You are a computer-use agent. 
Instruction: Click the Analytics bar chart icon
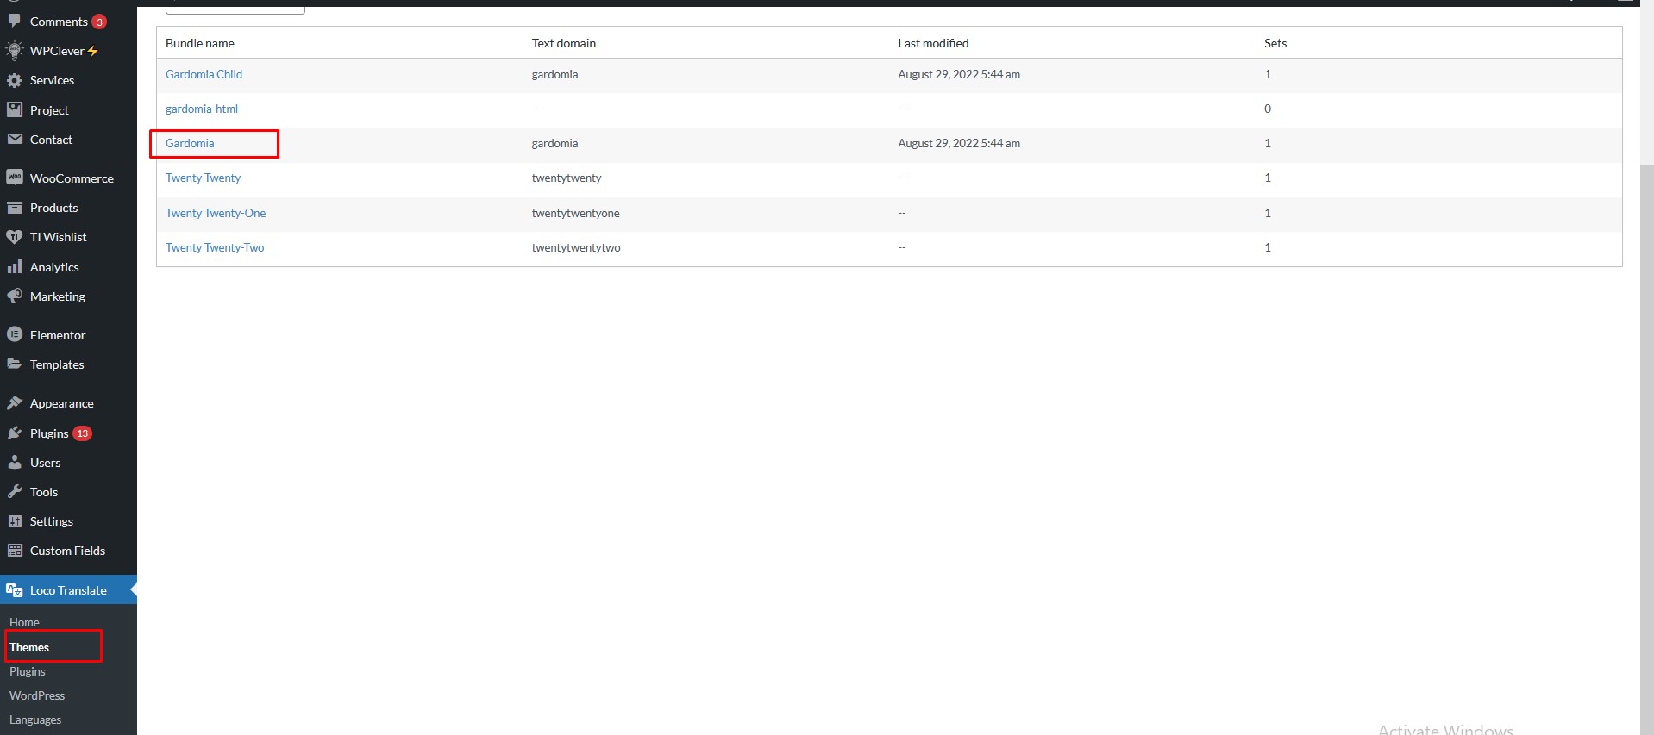coord(15,267)
